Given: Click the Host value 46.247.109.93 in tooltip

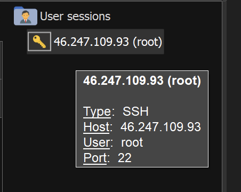Looking at the screenshot, I should [x=160, y=127].
